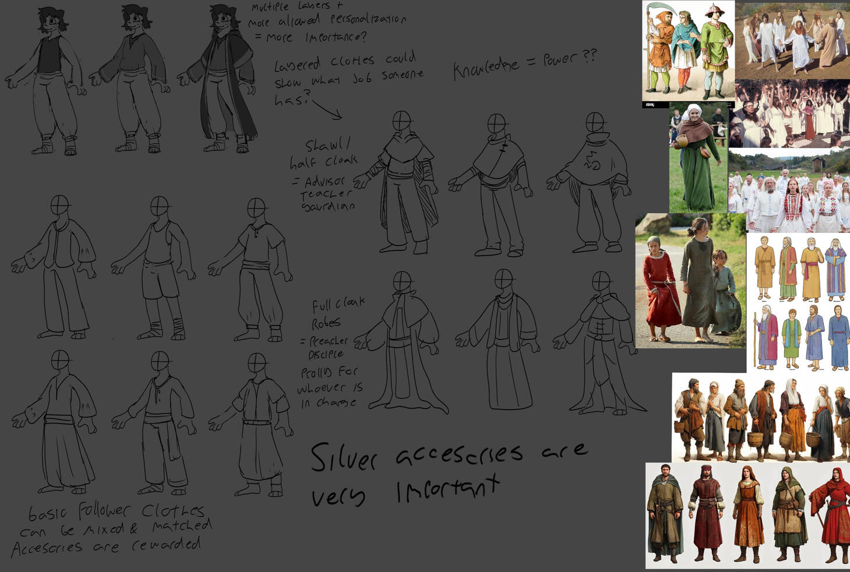Viewport: 850px width, 572px height.
Task: Click the shaded character with long cloak
Action: 219,79
